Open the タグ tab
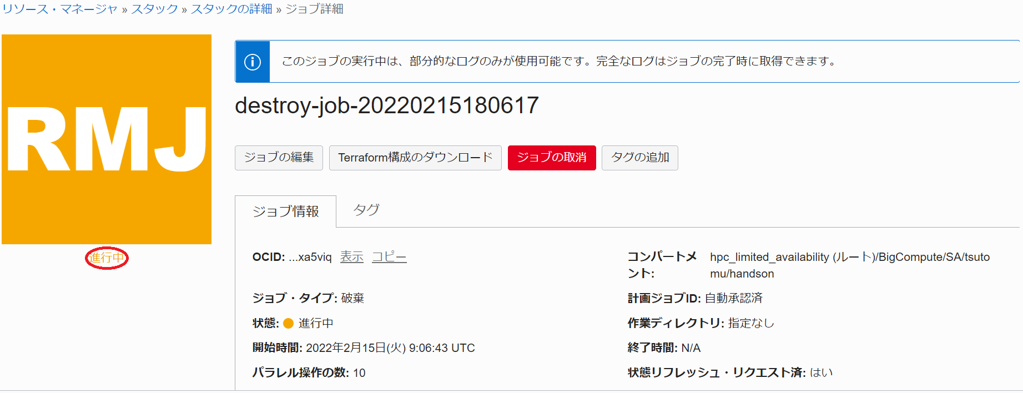Viewport: 1023px width, 393px height. 366,210
